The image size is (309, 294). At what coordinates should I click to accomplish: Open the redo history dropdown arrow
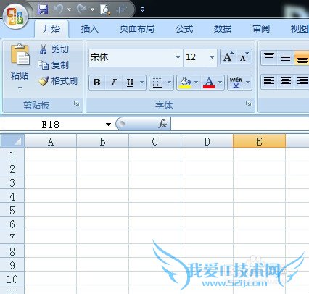click(x=92, y=9)
